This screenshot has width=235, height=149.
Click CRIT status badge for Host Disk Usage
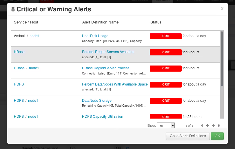tap(166, 36)
